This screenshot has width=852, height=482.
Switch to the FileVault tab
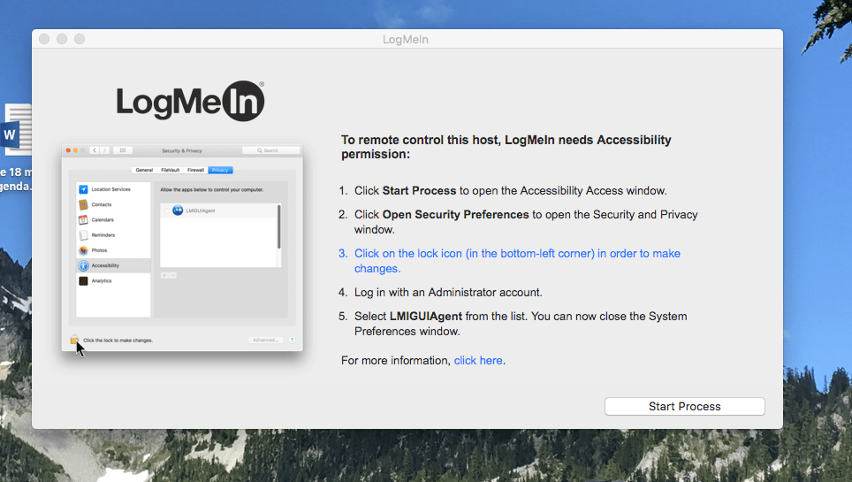click(170, 171)
